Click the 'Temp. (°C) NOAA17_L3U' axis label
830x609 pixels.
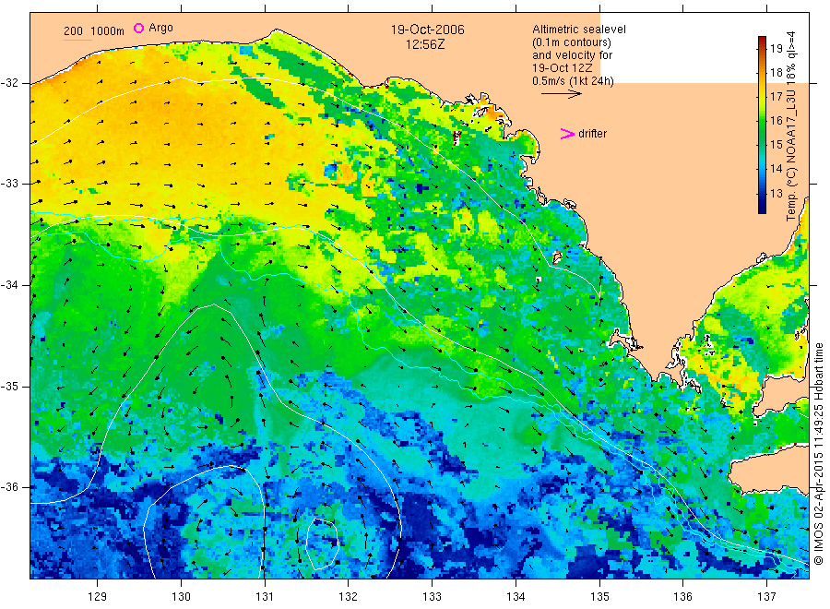pos(791,155)
